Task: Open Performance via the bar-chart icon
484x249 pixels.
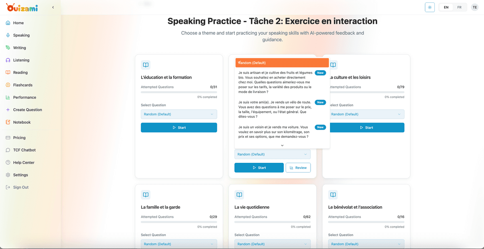Action: 8,97
